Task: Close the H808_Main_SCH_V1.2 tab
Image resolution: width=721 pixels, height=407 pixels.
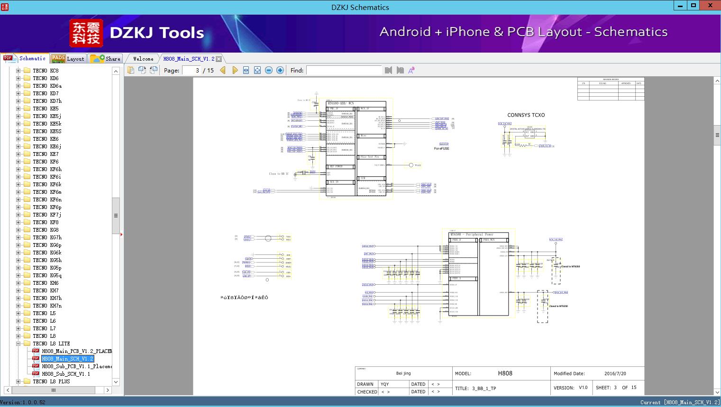Action: pos(219,59)
